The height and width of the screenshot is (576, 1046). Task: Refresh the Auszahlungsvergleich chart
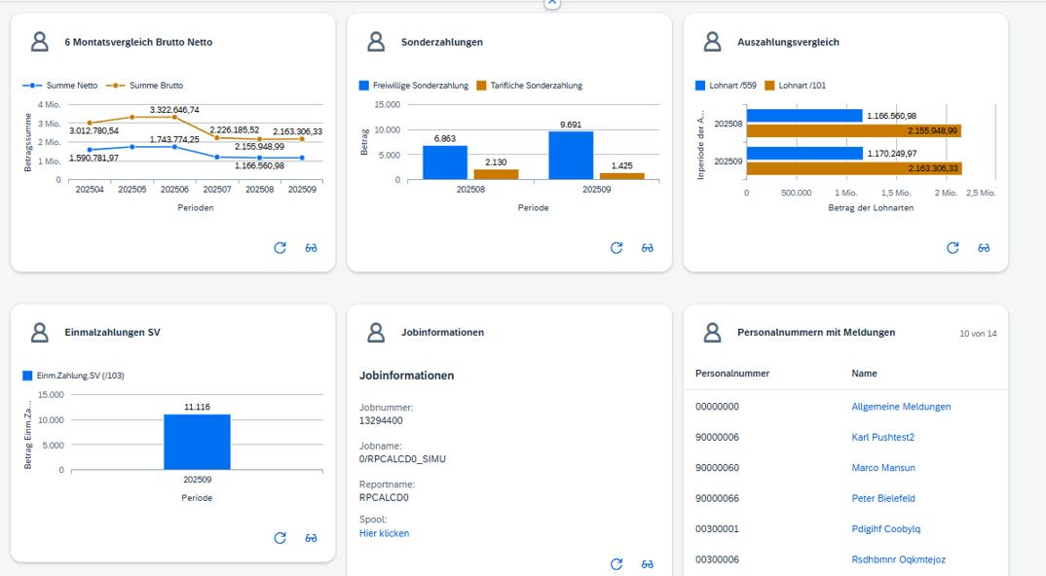coord(953,248)
